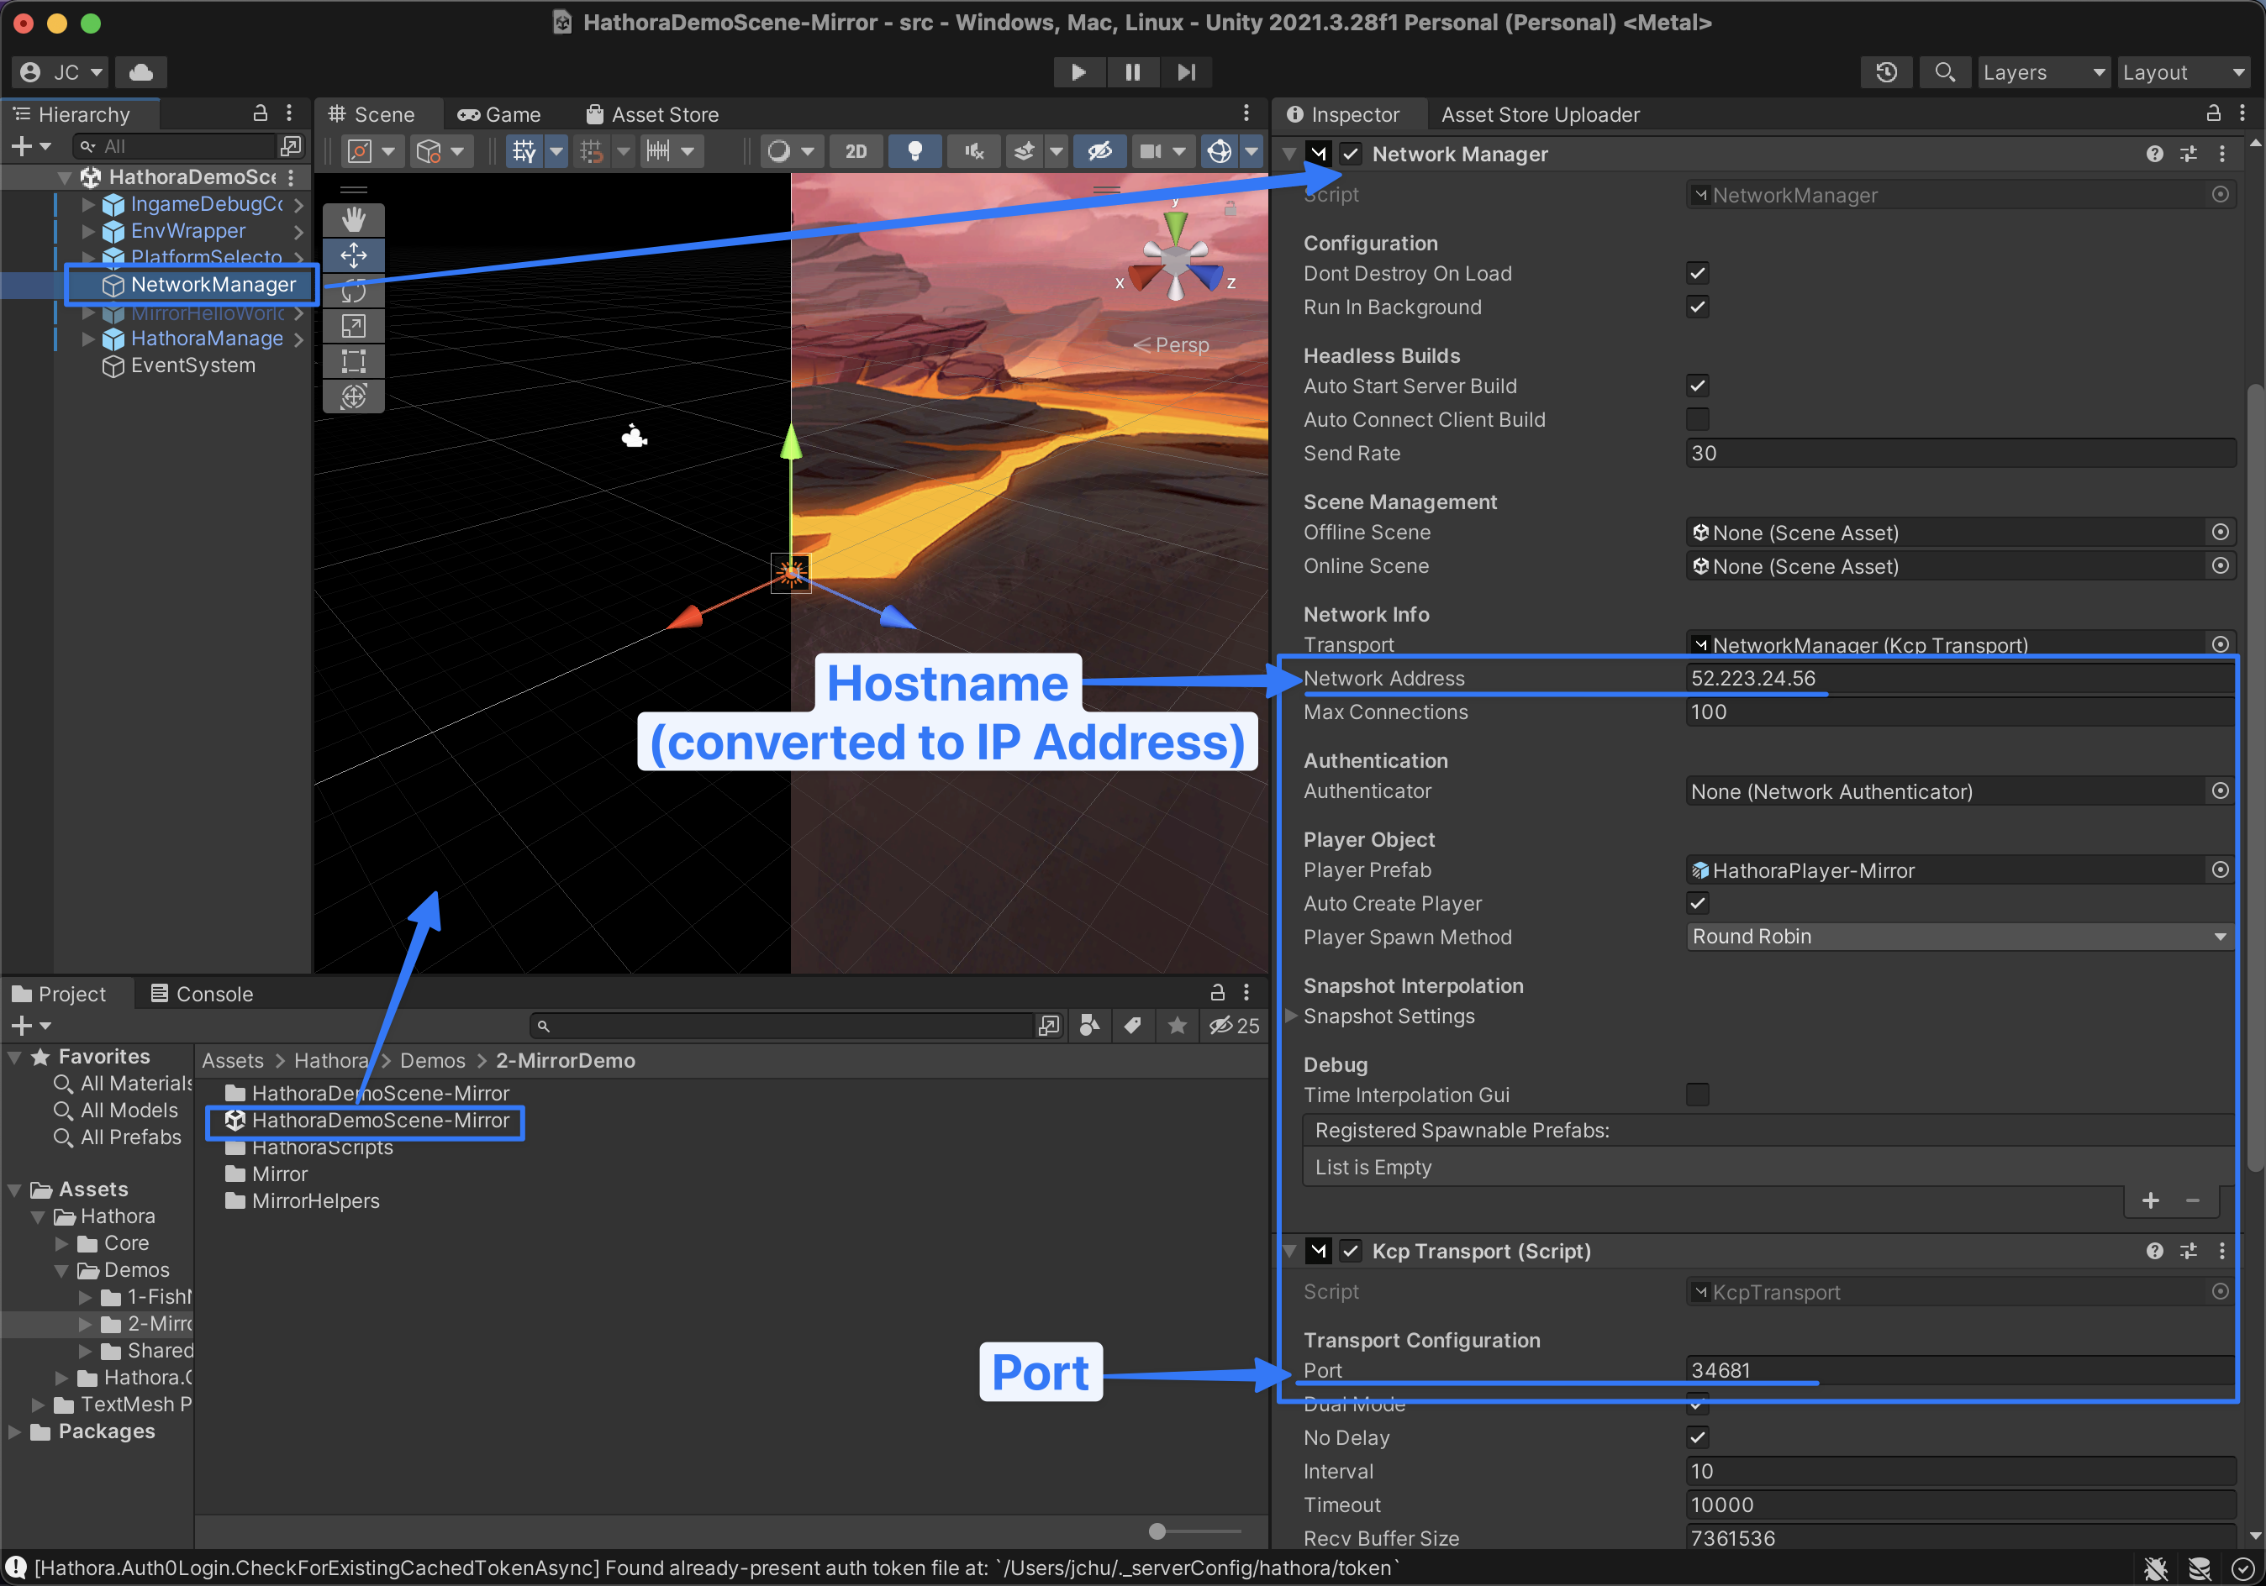Image resolution: width=2266 pixels, height=1586 pixels.
Task: Remove spawnable prefab with minus button
Action: point(2193,1200)
